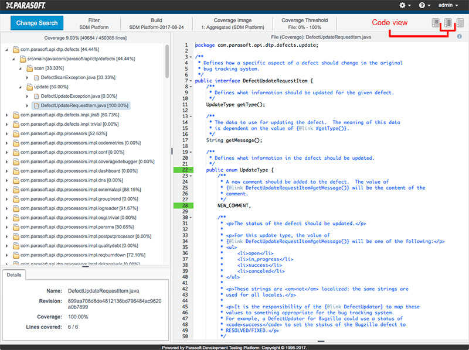Click the Coverage Image header item

click(x=233, y=23)
